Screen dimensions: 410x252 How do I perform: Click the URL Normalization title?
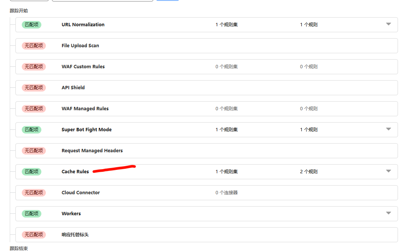[83, 24]
